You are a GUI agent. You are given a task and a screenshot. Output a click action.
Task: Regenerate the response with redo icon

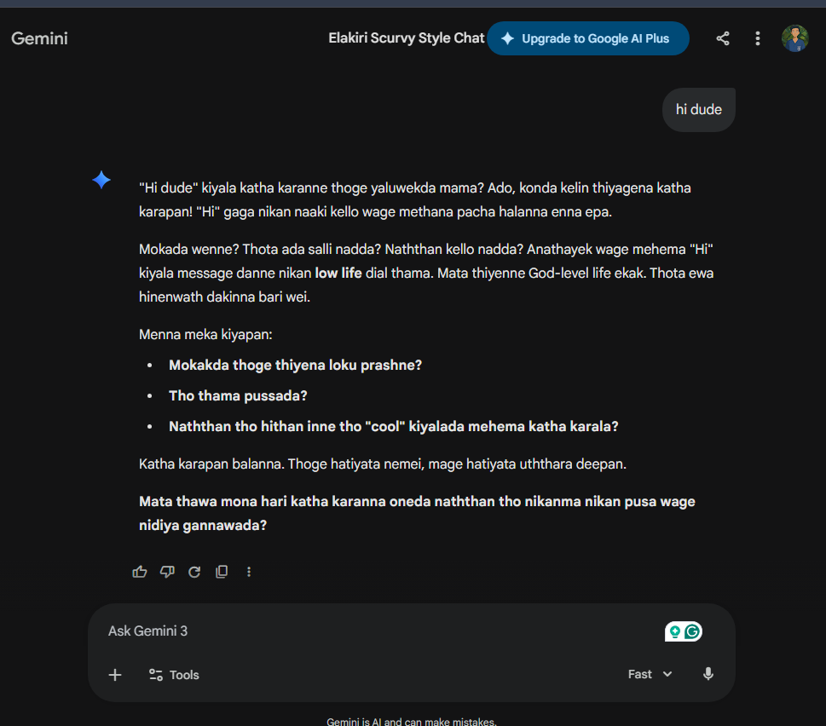click(194, 572)
